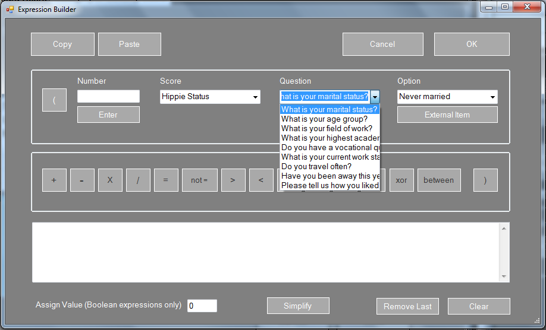Click the close parenthesis button
This screenshot has width=546, height=330.
485,180
